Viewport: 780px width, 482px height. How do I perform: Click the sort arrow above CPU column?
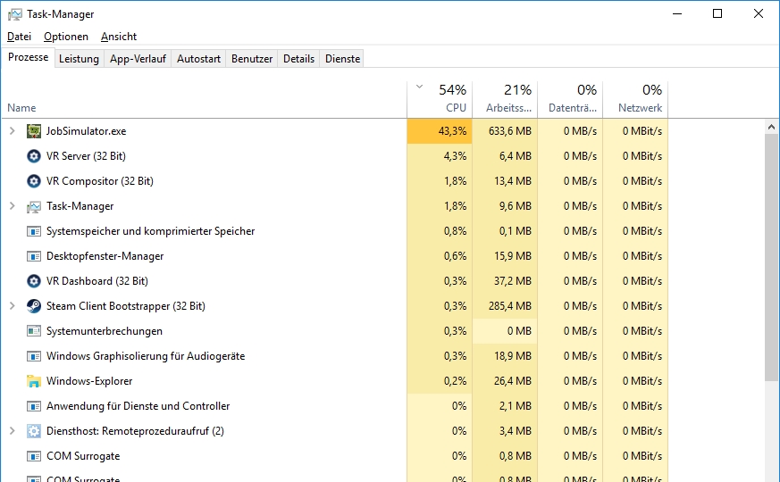(x=419, y=87)
